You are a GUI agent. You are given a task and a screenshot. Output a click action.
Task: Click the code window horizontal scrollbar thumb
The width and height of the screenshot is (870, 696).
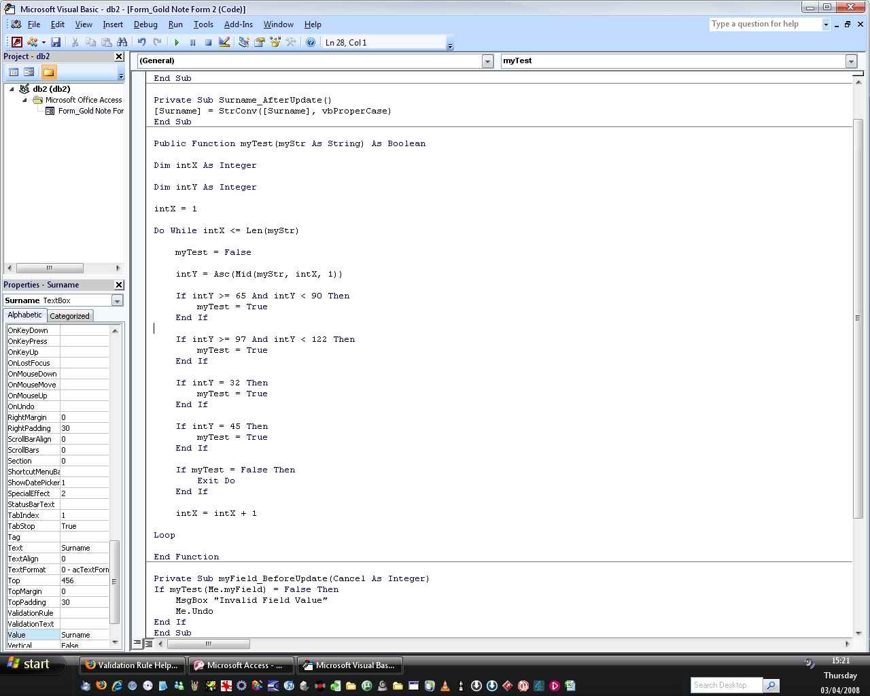coord(209,643)
